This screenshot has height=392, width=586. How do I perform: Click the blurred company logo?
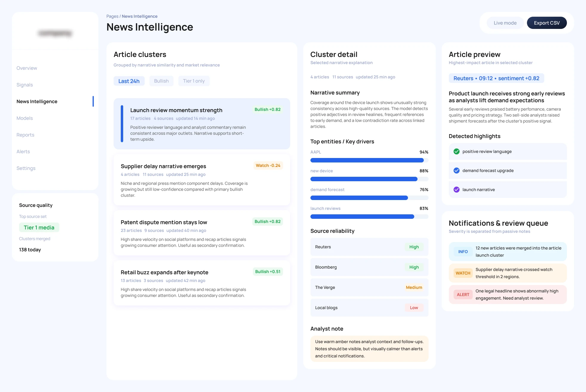(x=55, y=33)
